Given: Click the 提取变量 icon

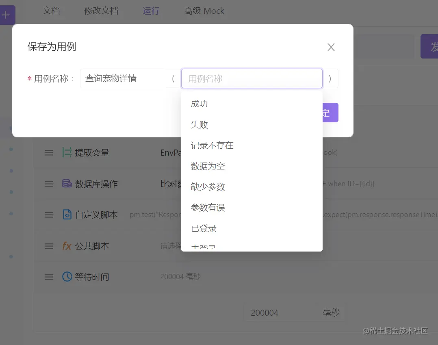Looking at the screenshot, I should click(x=67, y=152).
